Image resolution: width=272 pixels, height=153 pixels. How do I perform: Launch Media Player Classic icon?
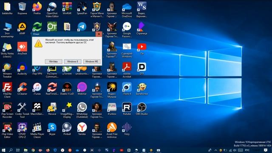(37, 130)
